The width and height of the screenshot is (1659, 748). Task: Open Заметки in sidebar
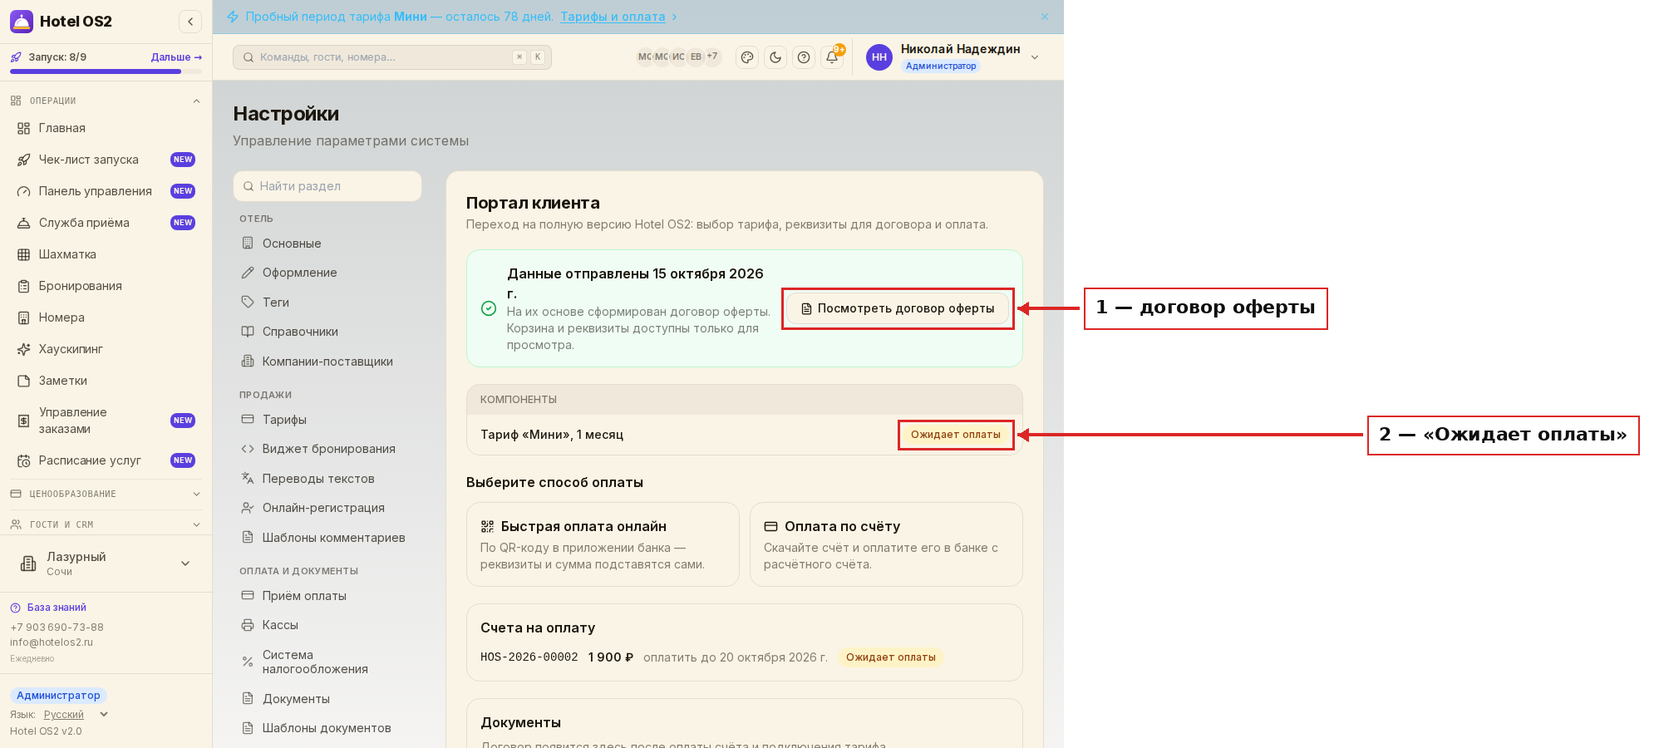[x=106, y=381]
